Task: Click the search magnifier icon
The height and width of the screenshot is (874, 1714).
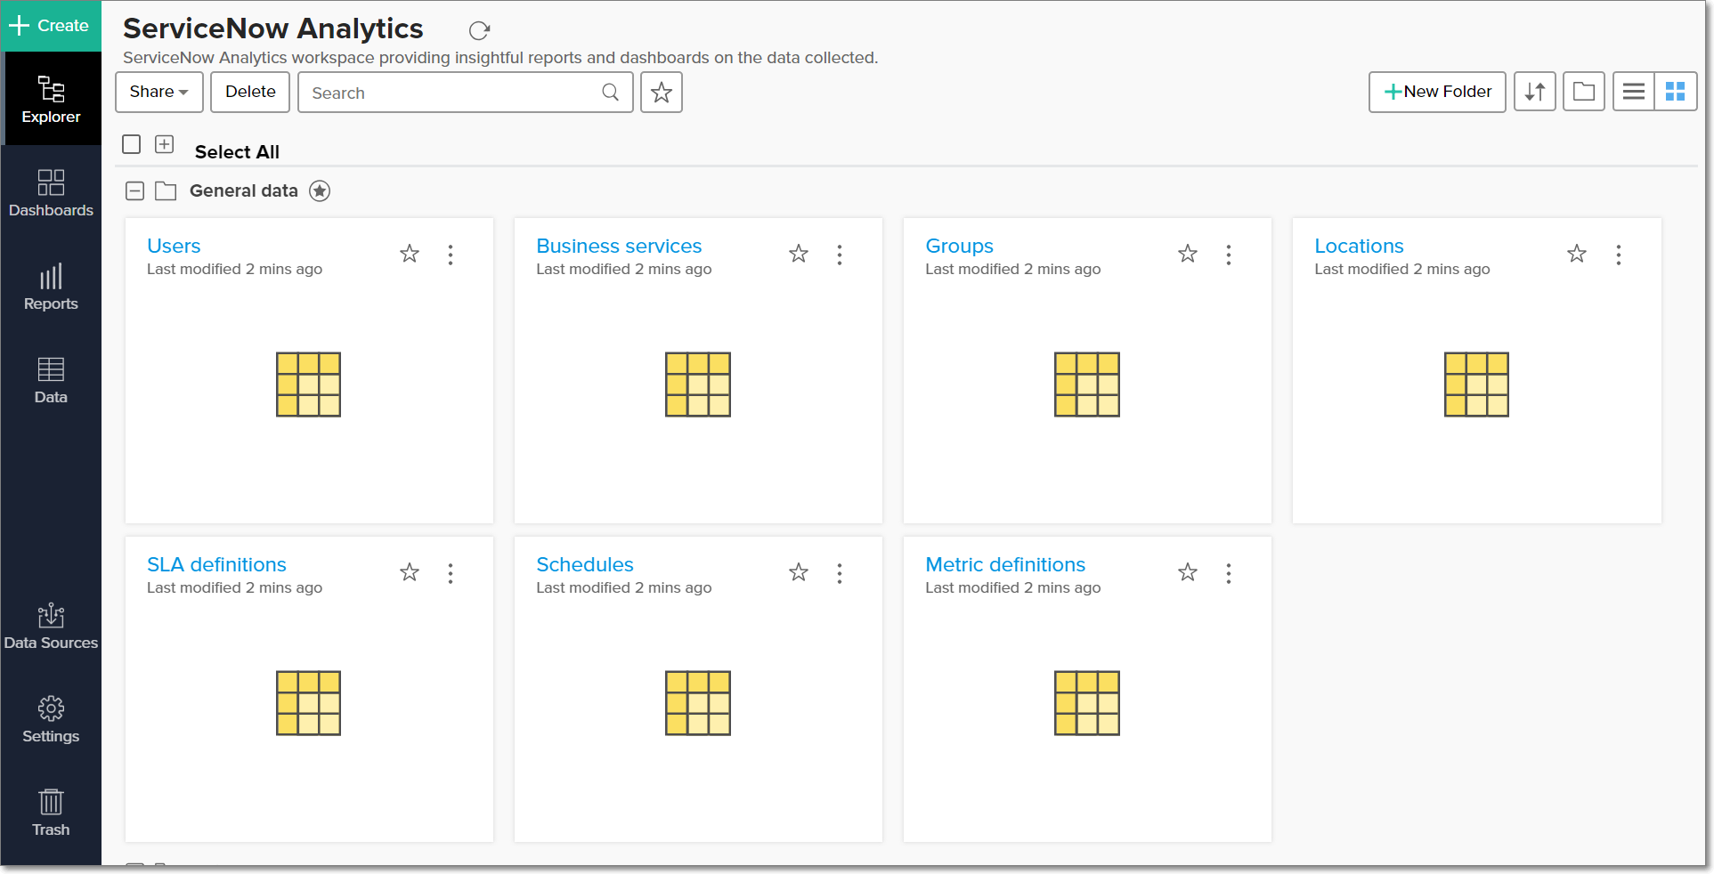Action: [x=610, y=92]
